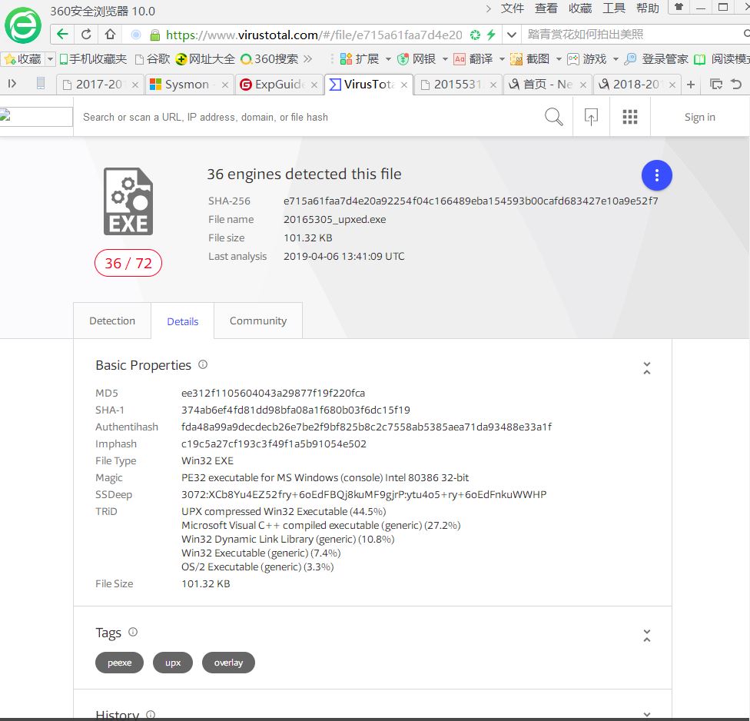This screenshot has height=721, width=750.
Task: Click info icon next to Basic Properties
Action: [x=203, y=364]
